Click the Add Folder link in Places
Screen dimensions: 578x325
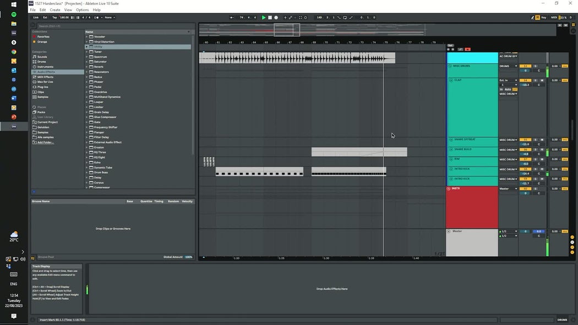tap(45, 142)
